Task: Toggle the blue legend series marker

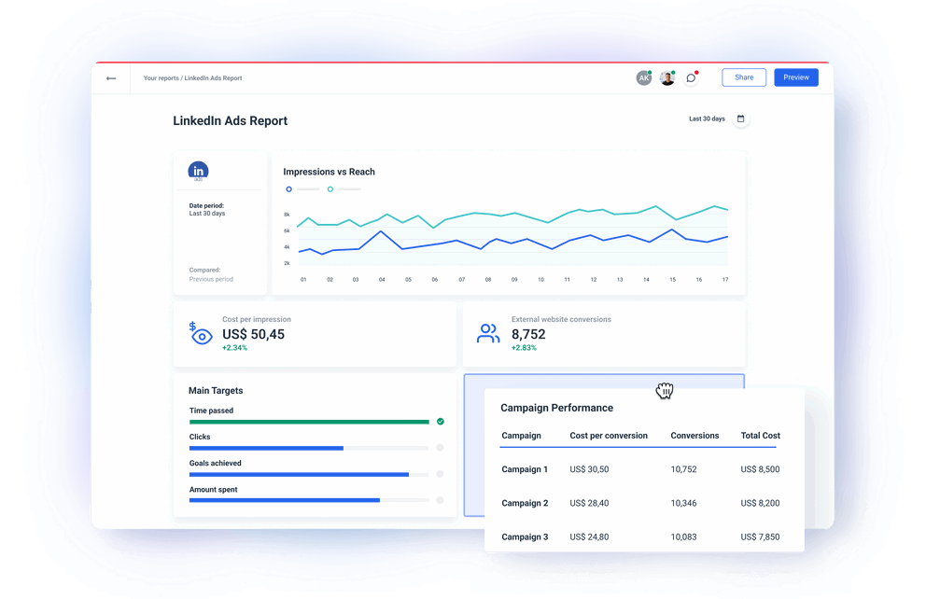Action: pos(289,189)
